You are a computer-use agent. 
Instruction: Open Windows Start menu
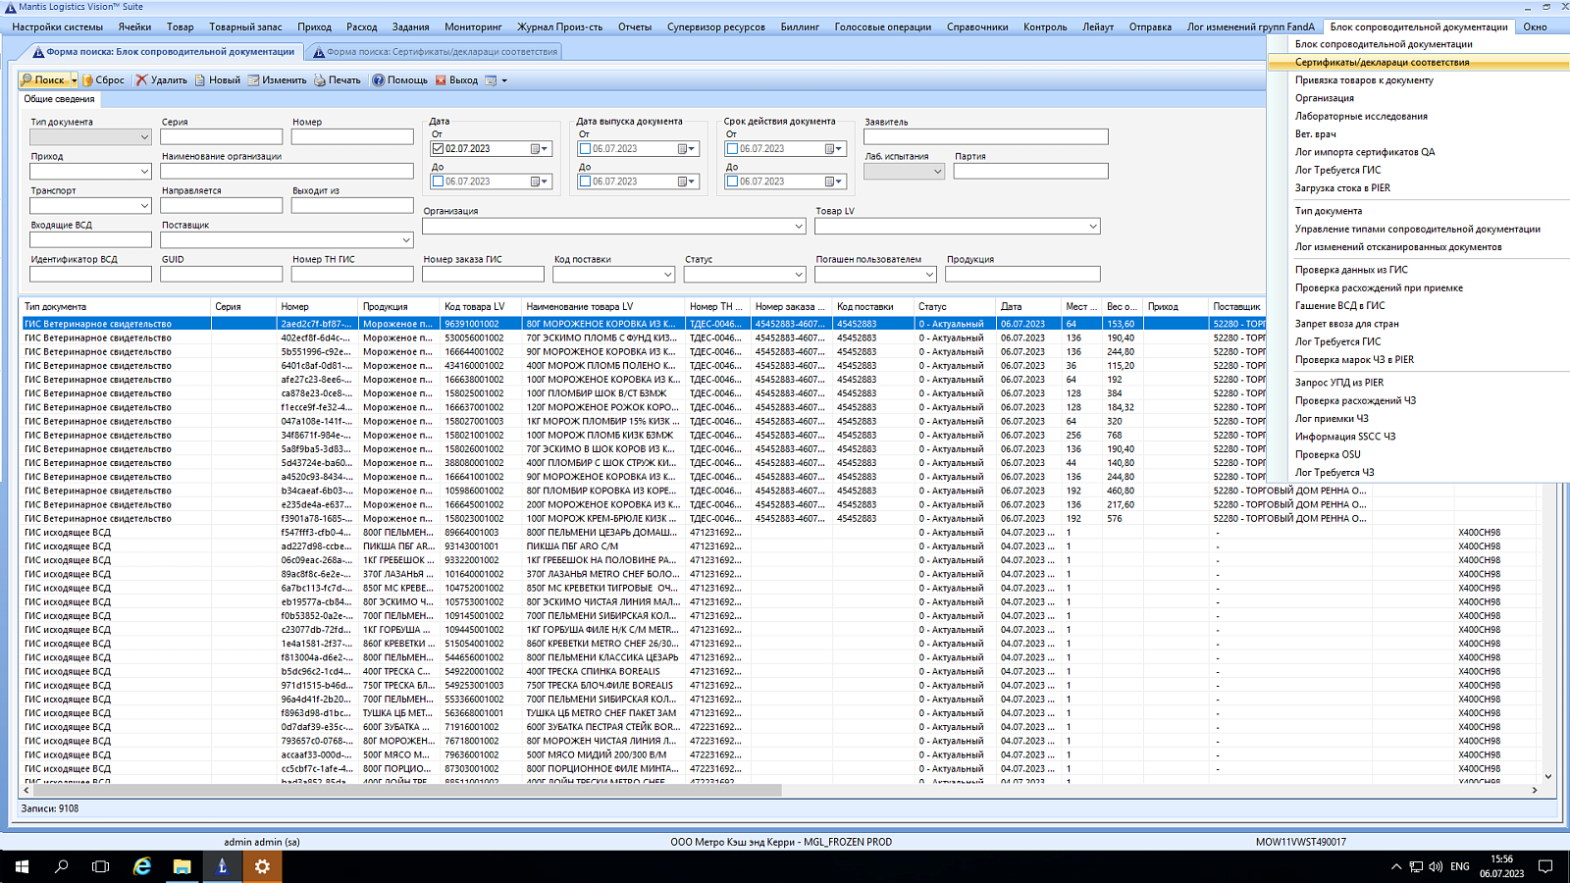click(x=21, y=866)
